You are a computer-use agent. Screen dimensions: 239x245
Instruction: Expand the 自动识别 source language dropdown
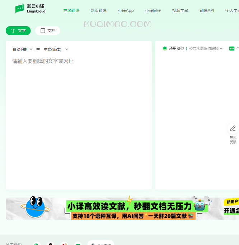(x=22, y=49)
